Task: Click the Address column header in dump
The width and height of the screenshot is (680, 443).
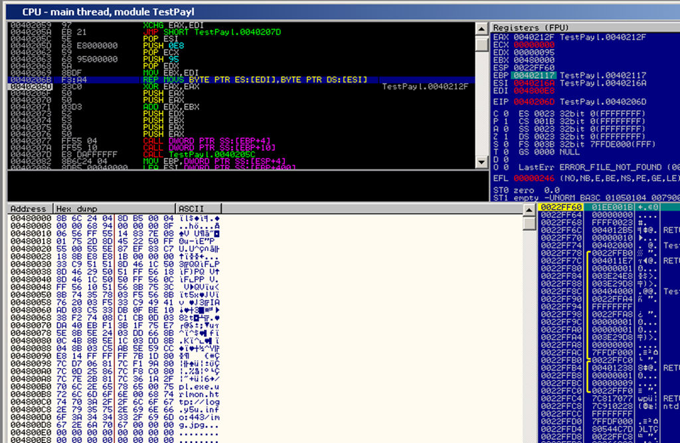Action: [29, 209]
